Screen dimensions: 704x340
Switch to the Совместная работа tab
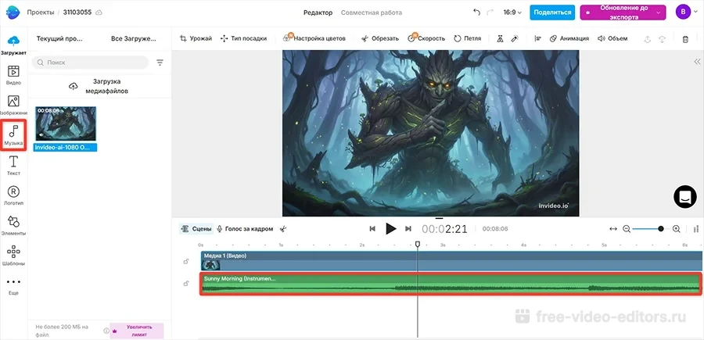pyautogui.click(x=370, y=13)
